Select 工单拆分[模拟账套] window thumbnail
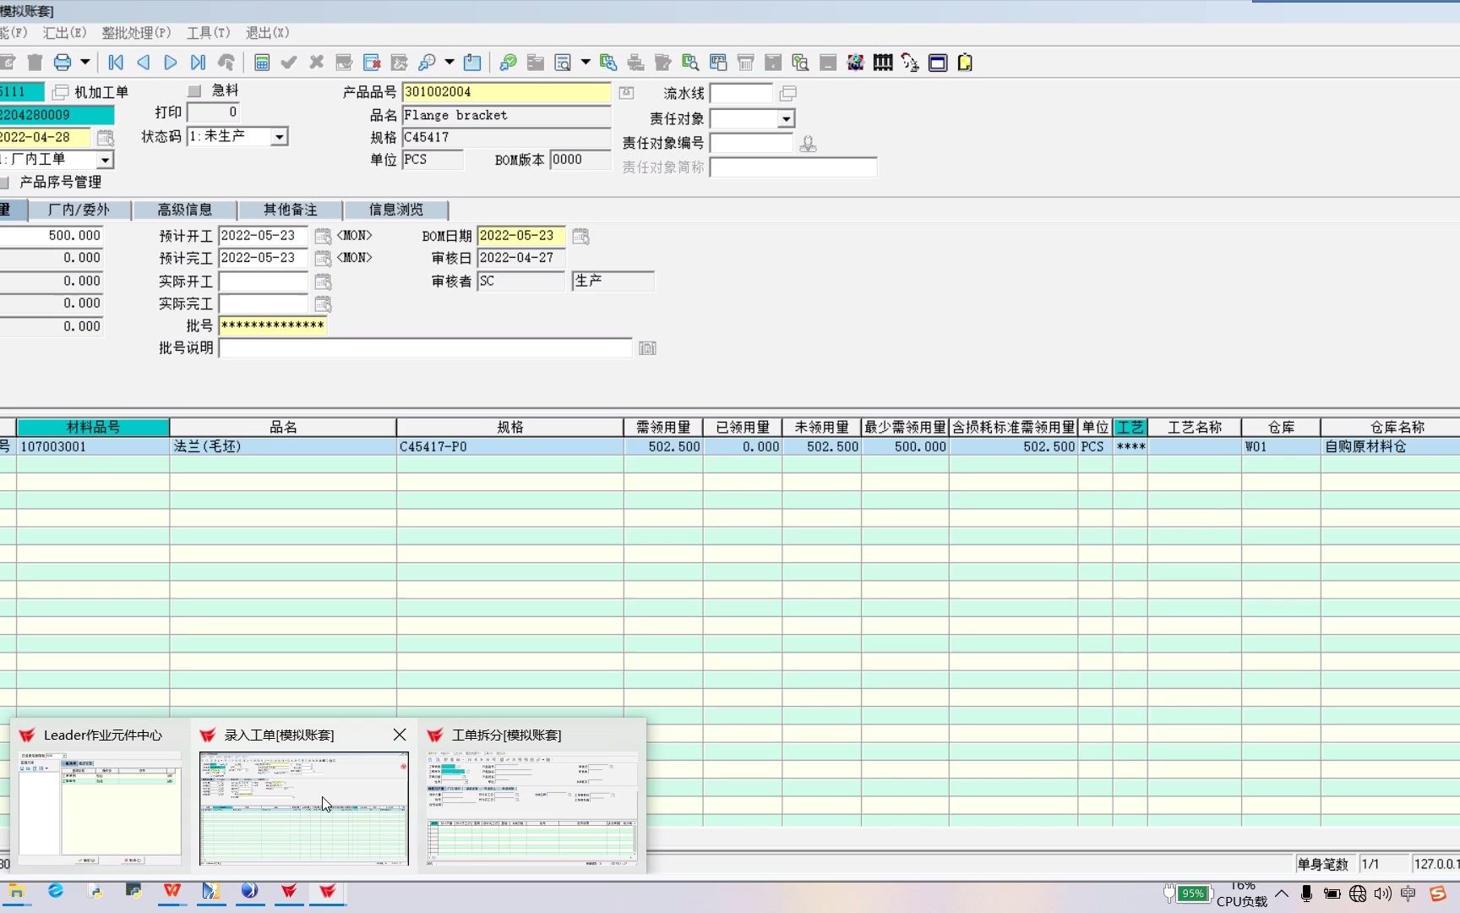Image resolution: width=1460 pixels, height=913 pixels. [532, 795]
